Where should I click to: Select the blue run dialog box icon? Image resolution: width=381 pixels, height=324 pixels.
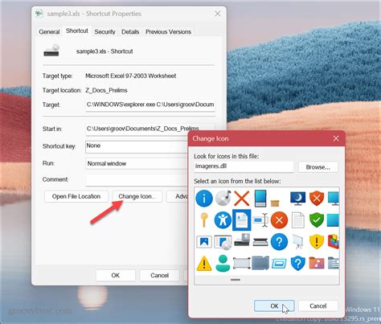pyautogui.click(x=279, y=264)
